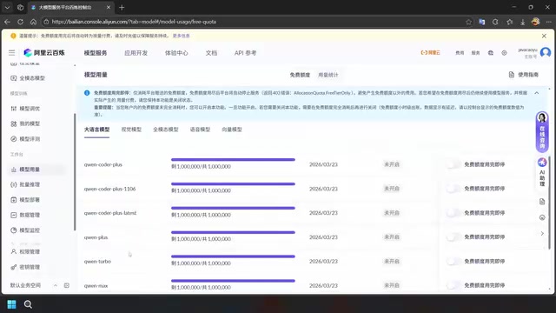Toggle 免费额度用完即停 for qwen-coder-plus

pyautogui.click(x=453, y=164)
